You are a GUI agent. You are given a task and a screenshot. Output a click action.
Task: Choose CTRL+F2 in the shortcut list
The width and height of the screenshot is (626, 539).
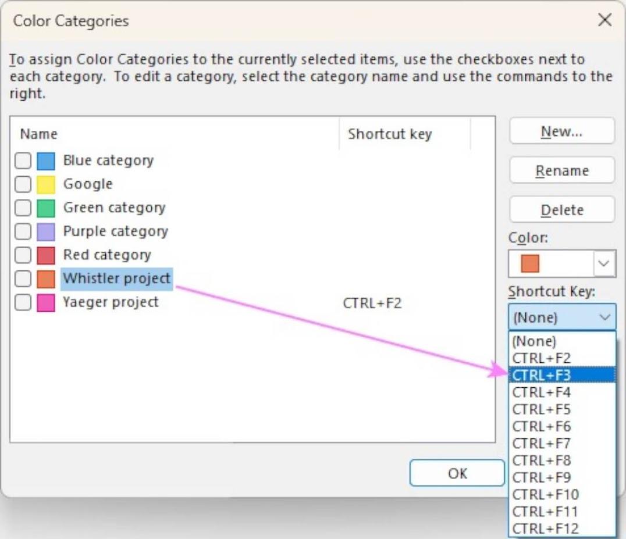coord(562,358)
